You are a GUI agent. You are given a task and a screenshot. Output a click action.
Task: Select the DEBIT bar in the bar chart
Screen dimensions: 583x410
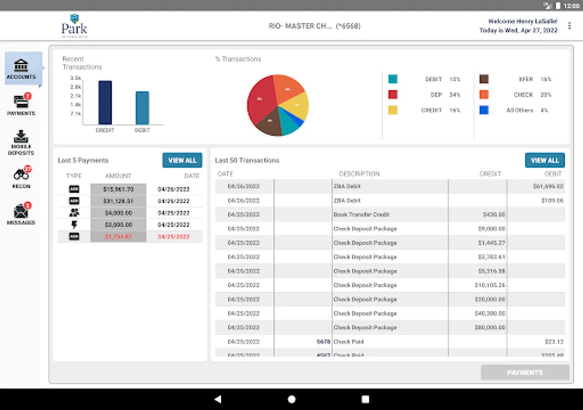pos(142,108)
